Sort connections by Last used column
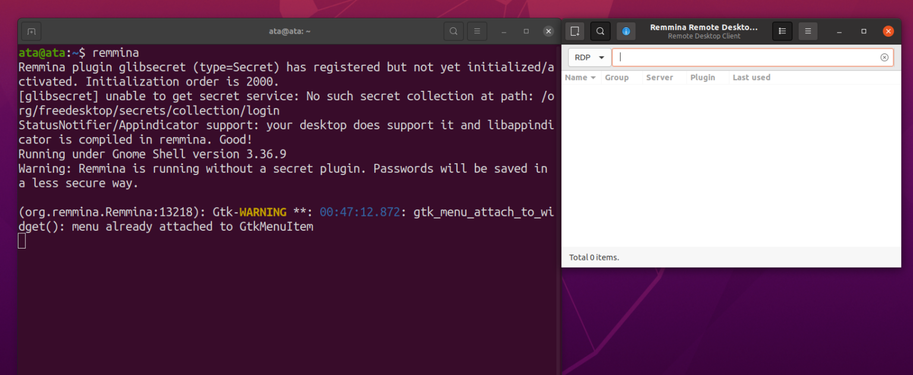Screen dimensions: 913x375 751,77
